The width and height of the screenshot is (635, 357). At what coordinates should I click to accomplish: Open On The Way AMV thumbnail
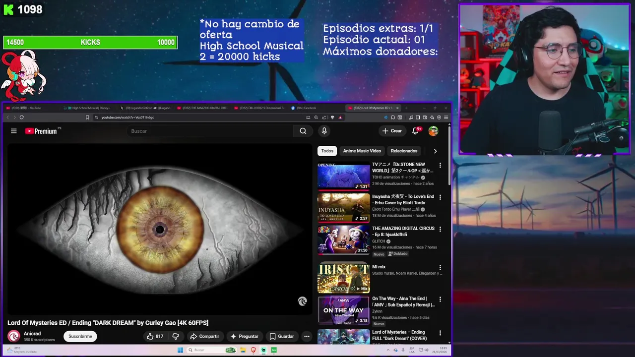click(x=344, y=310)
